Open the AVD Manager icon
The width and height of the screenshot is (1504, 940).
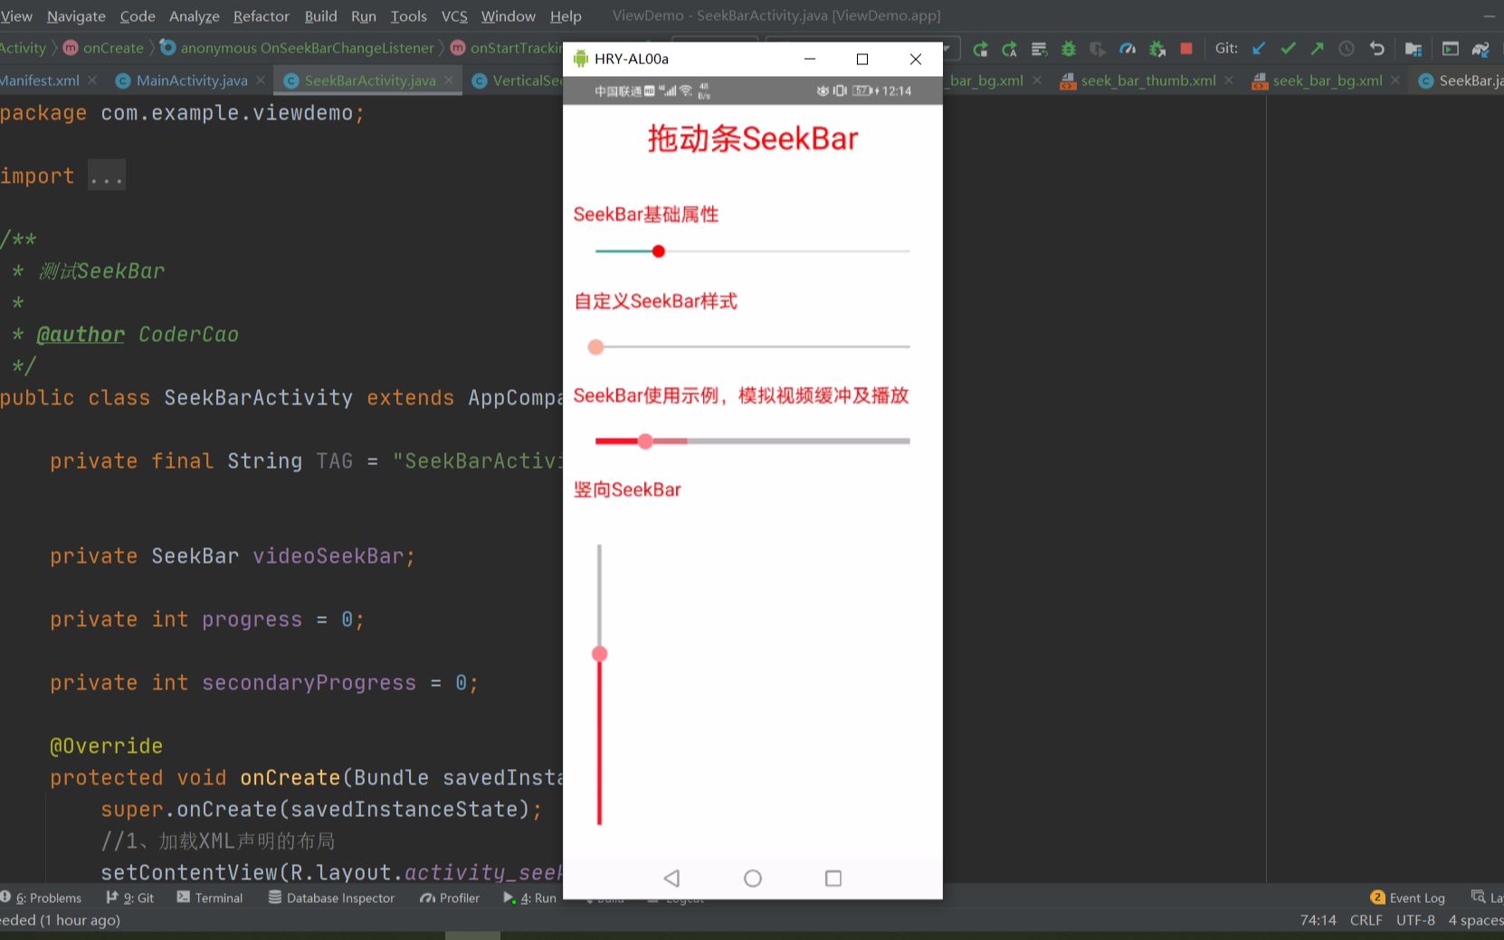tap(1451, 49)
